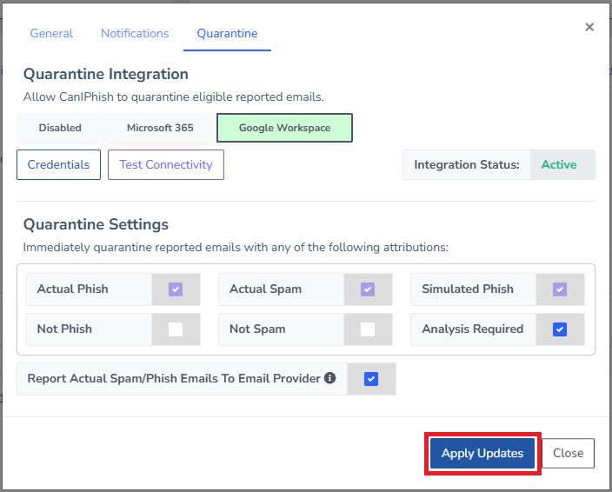This screenshot has width=612, height=492.
Task: Open the Credentials settings
Action: 58,164
